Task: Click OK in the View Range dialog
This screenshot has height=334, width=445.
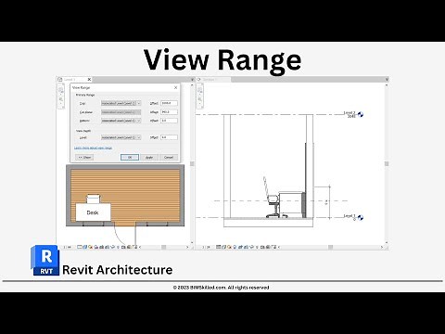Action: click(x=130, y=157)
